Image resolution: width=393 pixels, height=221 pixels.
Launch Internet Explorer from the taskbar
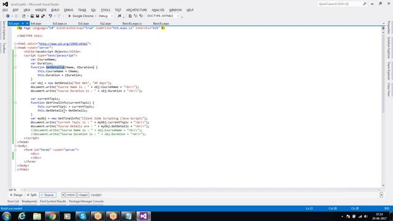pyautogui.click(x=22, y=216)
